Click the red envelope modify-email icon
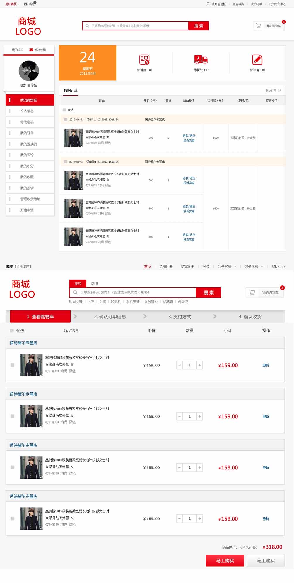The height and width of the screenshot is (583, 294). point(31,50)
